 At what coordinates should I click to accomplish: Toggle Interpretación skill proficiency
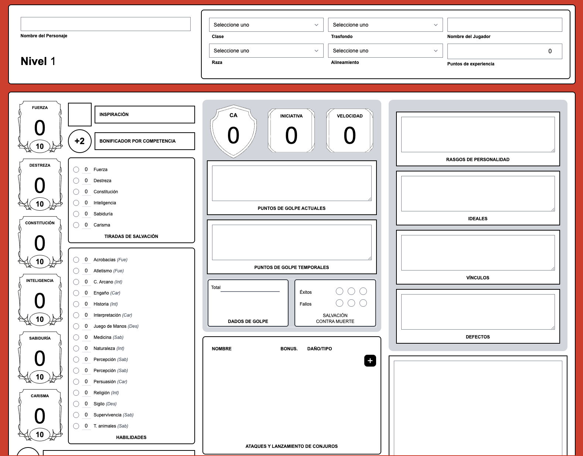click(x=76, y=315)
